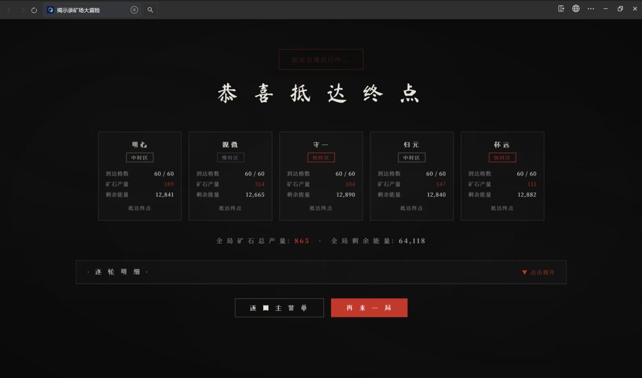The width and height of the screenshot is (642, 378).
Task: Click 剩余能量 label on 守一 card
Action: (x=298, y=195)
